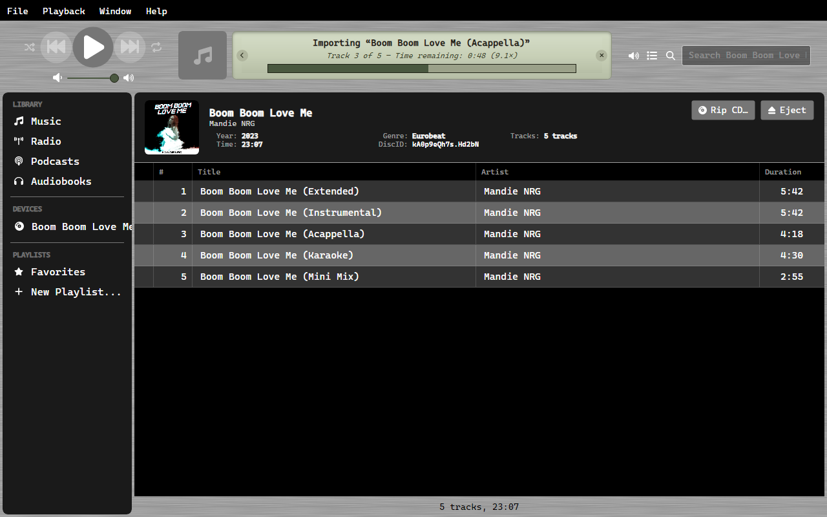
Task: Click the left chevron in import panel
Action: click(242, 56)
